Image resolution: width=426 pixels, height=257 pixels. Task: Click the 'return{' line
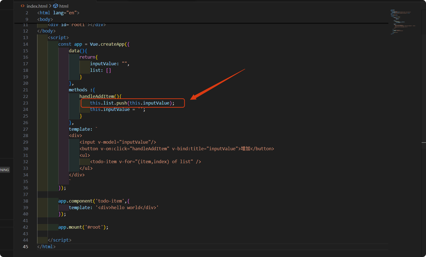pos(88,57)
